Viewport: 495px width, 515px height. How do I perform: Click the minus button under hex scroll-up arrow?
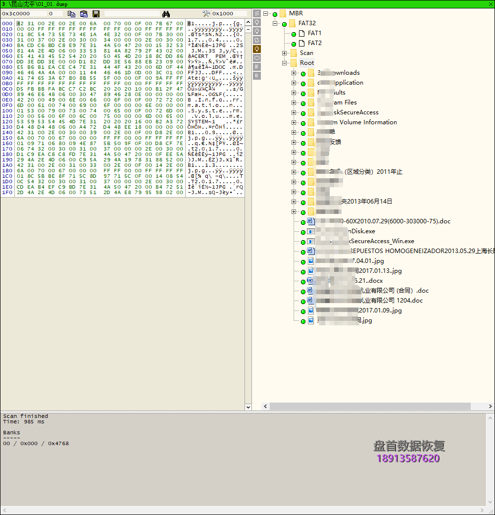tap(248, 30)
